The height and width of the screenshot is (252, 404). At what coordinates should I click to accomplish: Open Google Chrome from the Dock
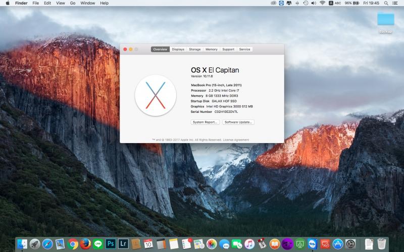click(73, 244)
